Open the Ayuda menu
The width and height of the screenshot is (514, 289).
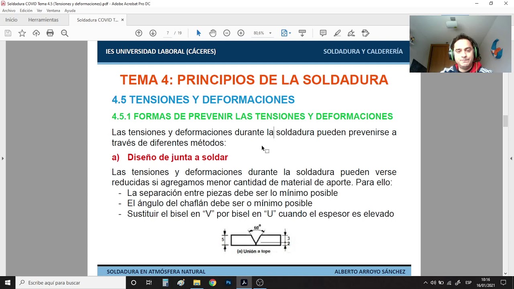coord(70,10)
